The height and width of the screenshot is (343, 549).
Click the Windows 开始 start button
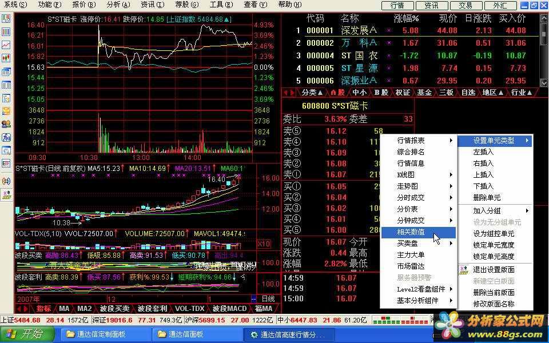27,334
